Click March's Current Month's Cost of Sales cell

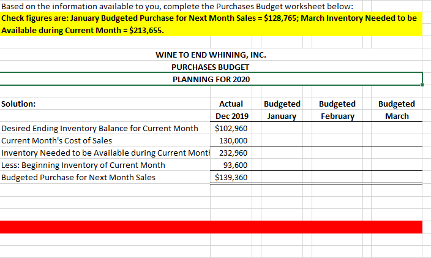(x=397, y=140)
